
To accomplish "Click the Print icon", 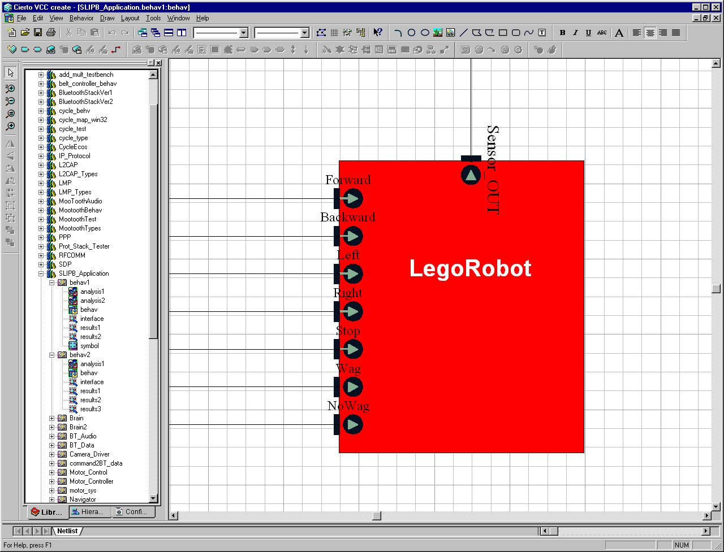I will click(x=51, y=33).
